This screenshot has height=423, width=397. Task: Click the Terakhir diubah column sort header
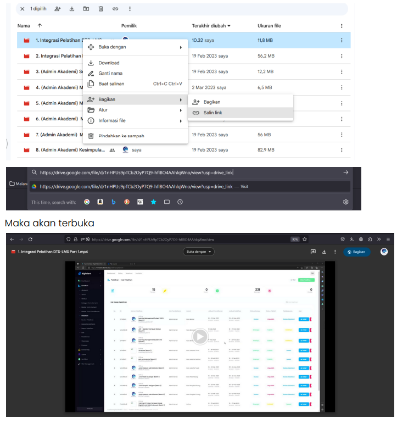(211, 26)
